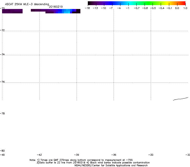Click the colorbar label -0.4

coord(161,8)
